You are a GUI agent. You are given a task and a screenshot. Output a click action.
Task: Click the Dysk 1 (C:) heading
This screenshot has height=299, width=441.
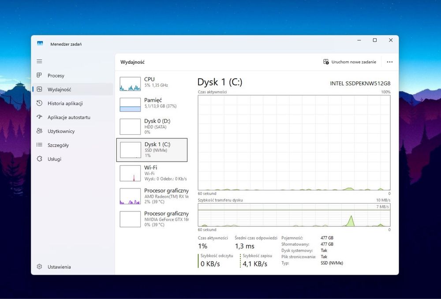(x=220, y=82)
